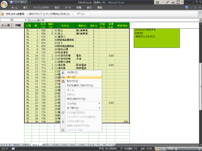The height and width of the screenshot is (151, 202).
Task: Open the データ ribbon tab
Action: (x=68, y=7)
